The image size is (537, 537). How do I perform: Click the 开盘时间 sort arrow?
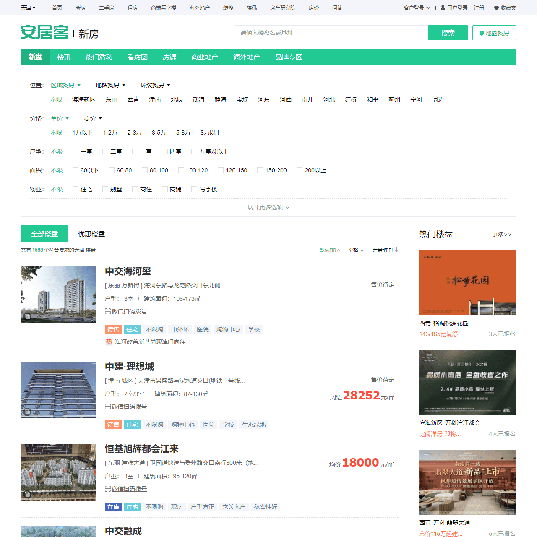coord(396,250)
